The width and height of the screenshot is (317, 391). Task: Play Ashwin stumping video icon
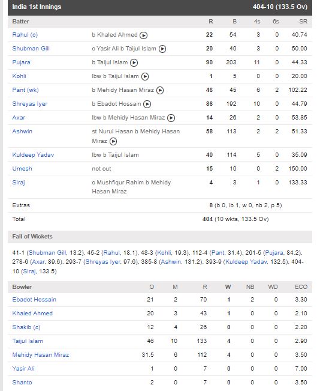pyautogui.click(x=113, y=142)
